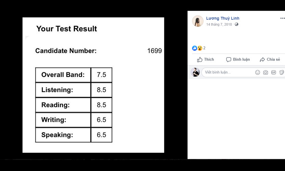Image resolution: width=285 pixels, height=171 pixels.
Task: Click the test result photo
Action: point(93,85)
